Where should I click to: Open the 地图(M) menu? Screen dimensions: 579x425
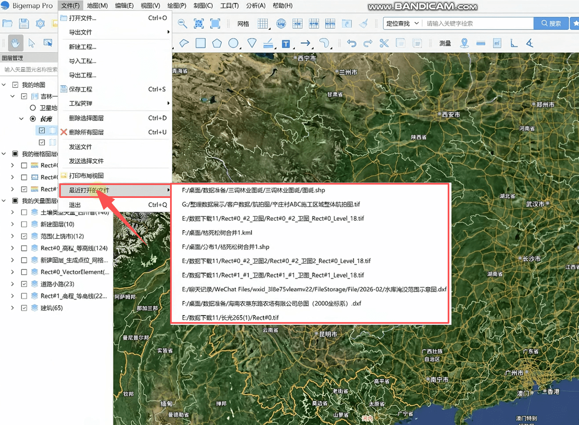[x=97, y=5]
